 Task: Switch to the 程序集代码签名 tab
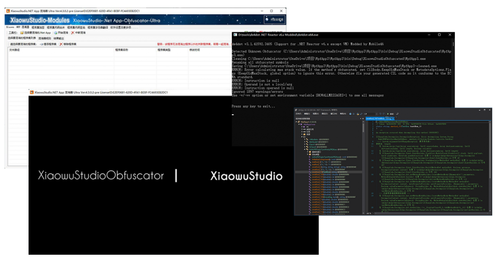pyautogui.click(x=76, y=28)
